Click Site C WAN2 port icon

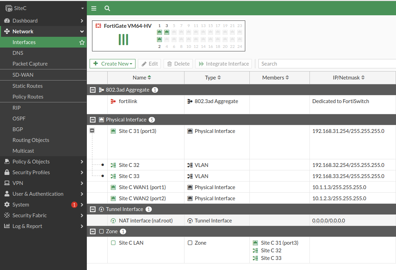pos(113,199)
